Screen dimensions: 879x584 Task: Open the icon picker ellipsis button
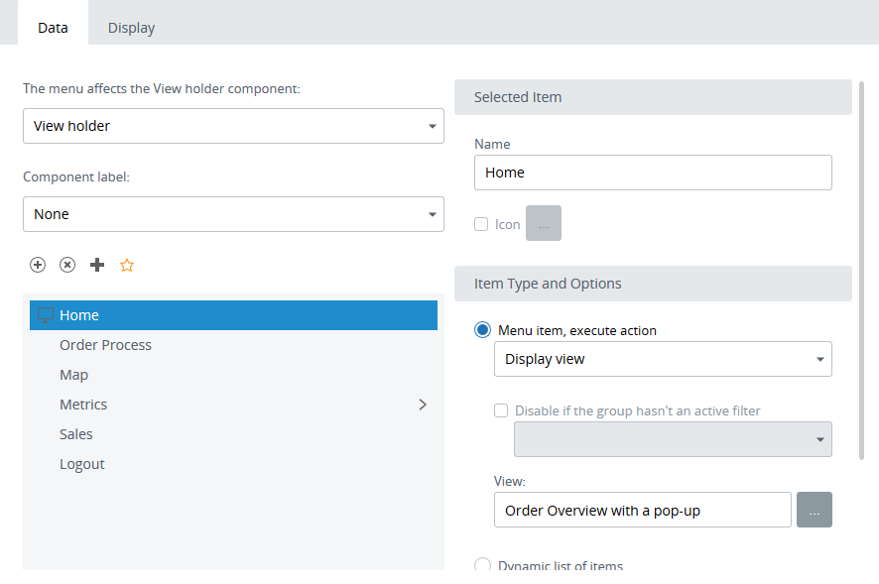tap(543, 223)
